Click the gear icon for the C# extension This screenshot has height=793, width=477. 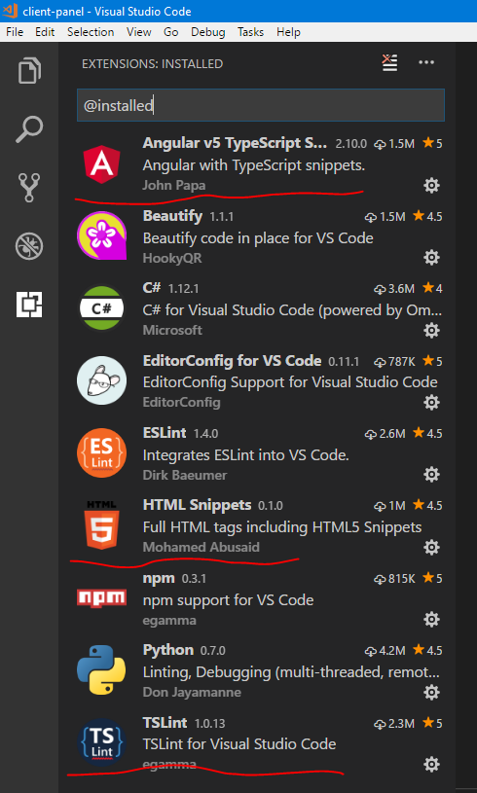(431, 330)
